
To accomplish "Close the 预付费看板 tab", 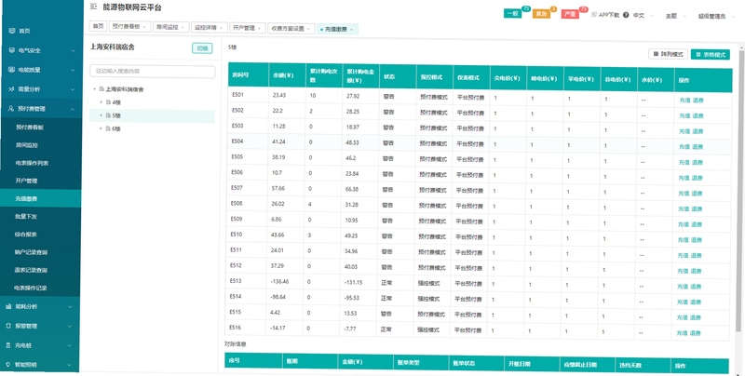I will pos(144,28).
